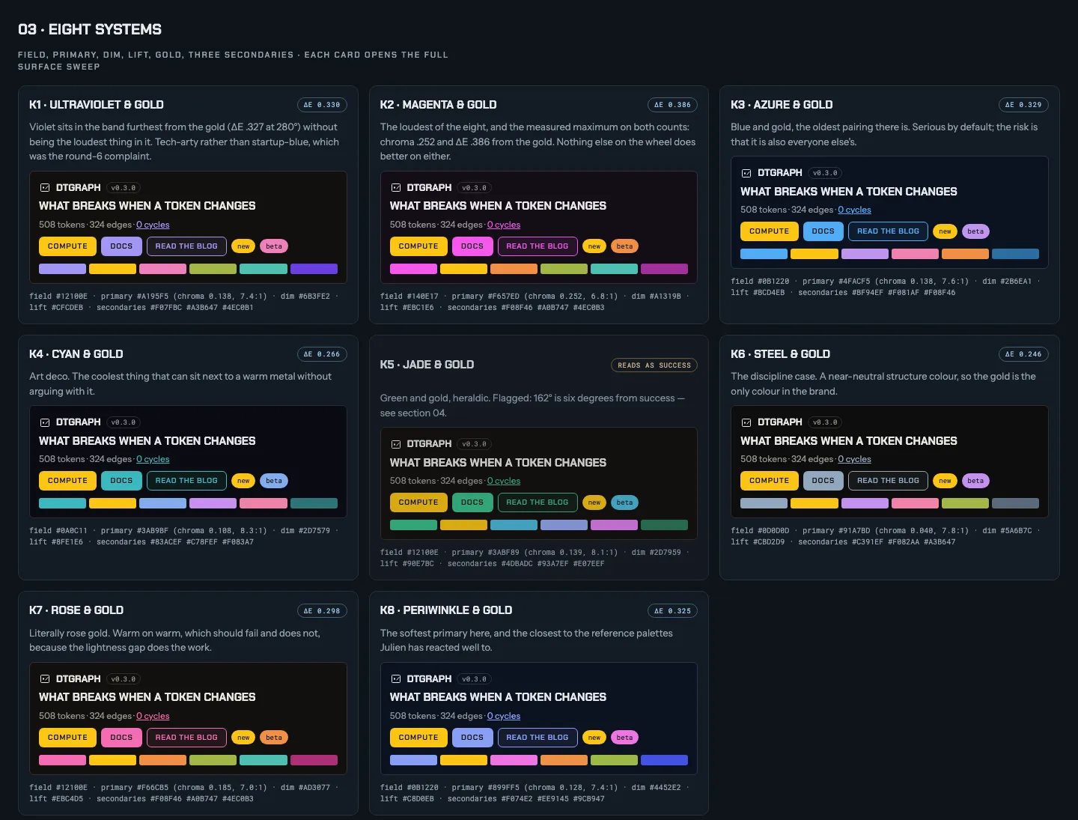The image size is (1078, 820).
Task: Click COMPUTE in Rose & Gold card
Action: pyautogui.click(x=67, y=738)
